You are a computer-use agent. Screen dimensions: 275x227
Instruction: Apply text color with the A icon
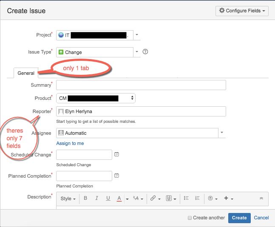pos(119,199)
